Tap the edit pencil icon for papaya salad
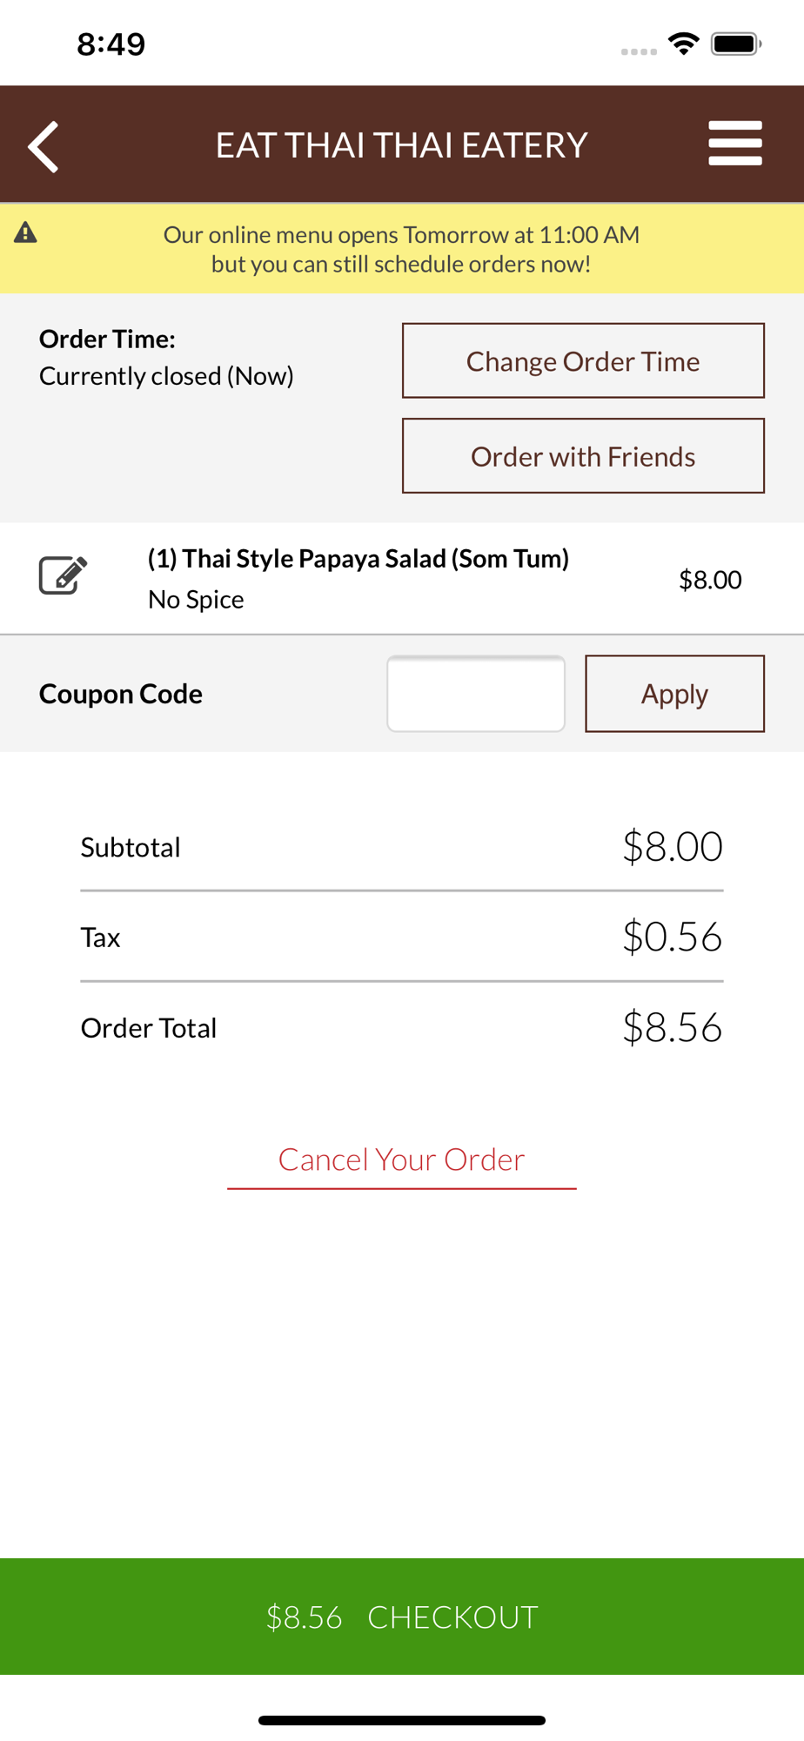804x1741 pixels. click(63, 575)
